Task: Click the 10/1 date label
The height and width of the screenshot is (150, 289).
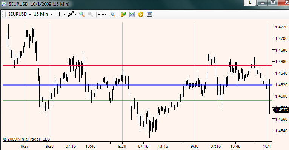Action: click(x=267, y=146)
